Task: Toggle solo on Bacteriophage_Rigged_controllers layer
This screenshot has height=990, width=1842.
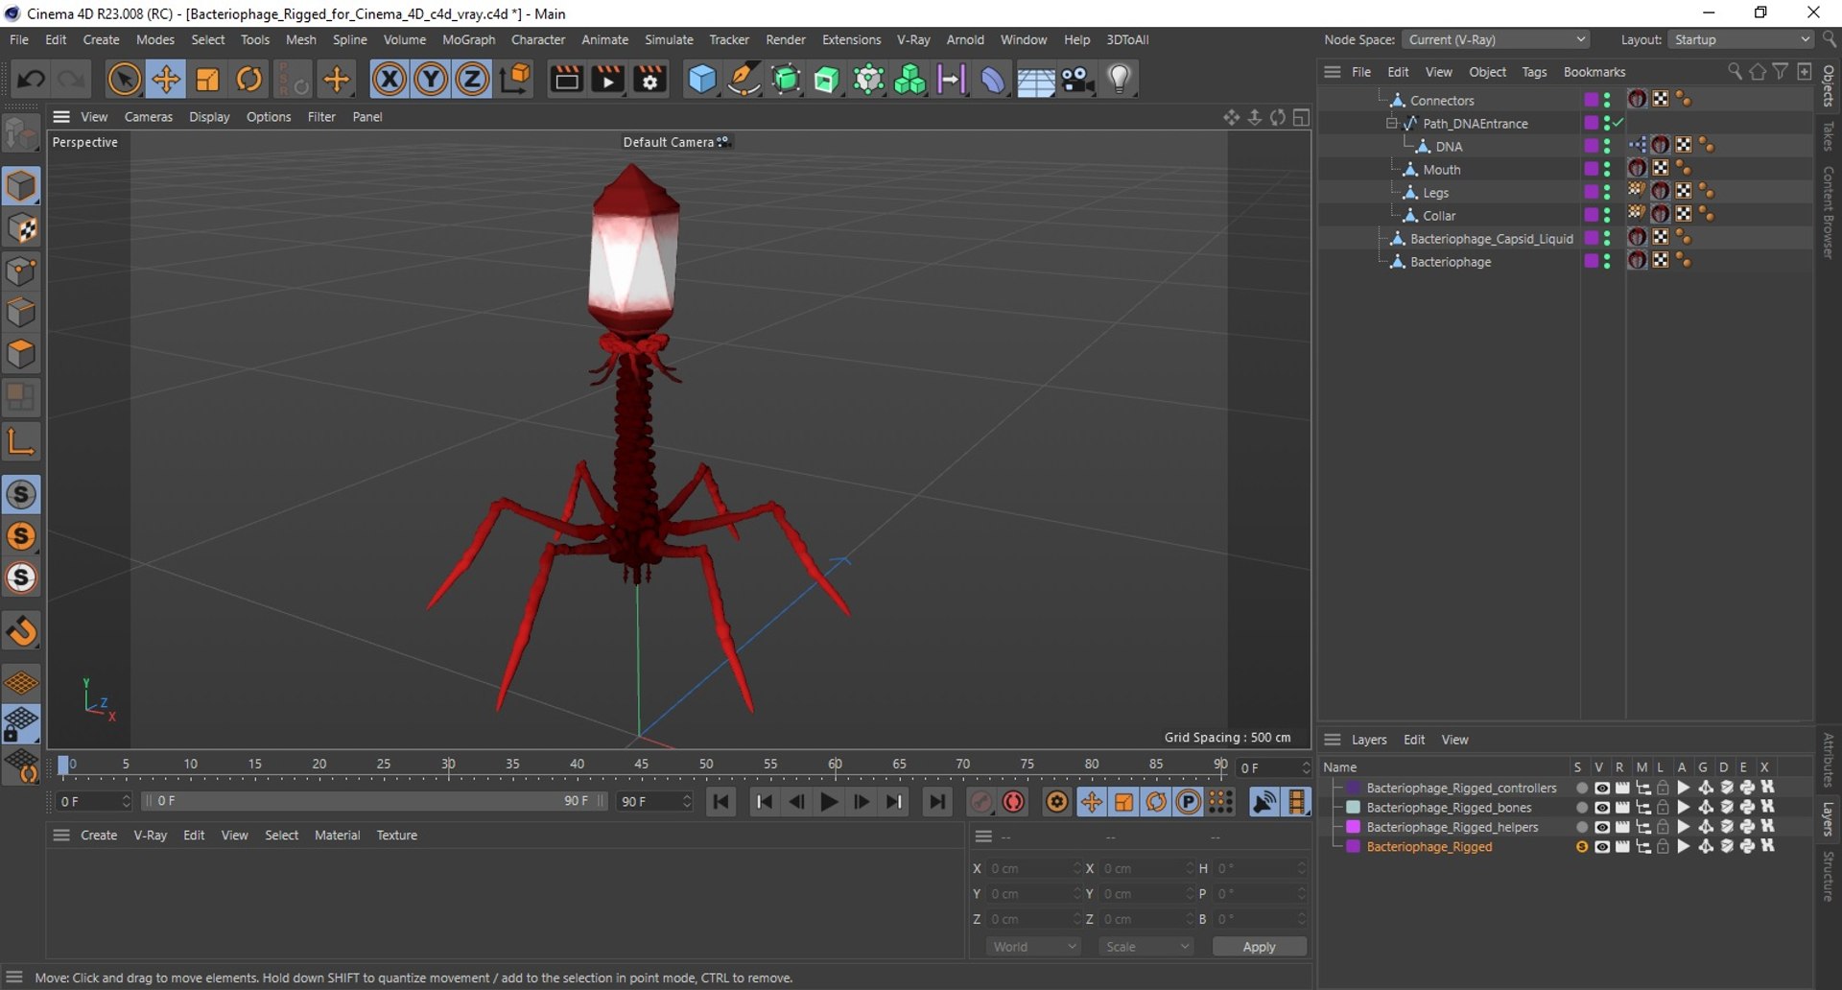Action: click(x=1581, y=788)
